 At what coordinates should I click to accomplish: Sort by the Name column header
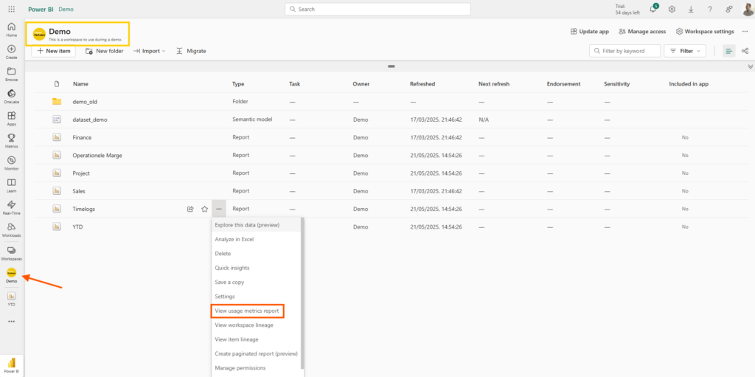81,84
